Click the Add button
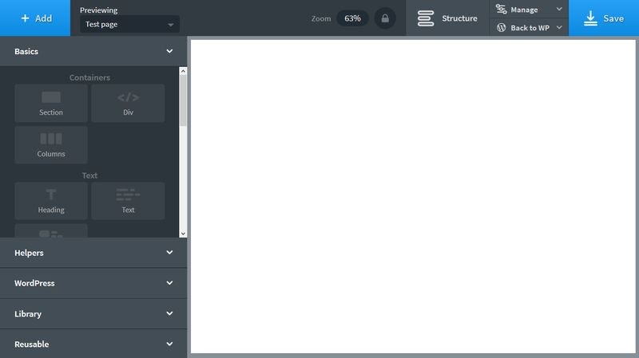This screenshot has height=358, width=639. 35,18
